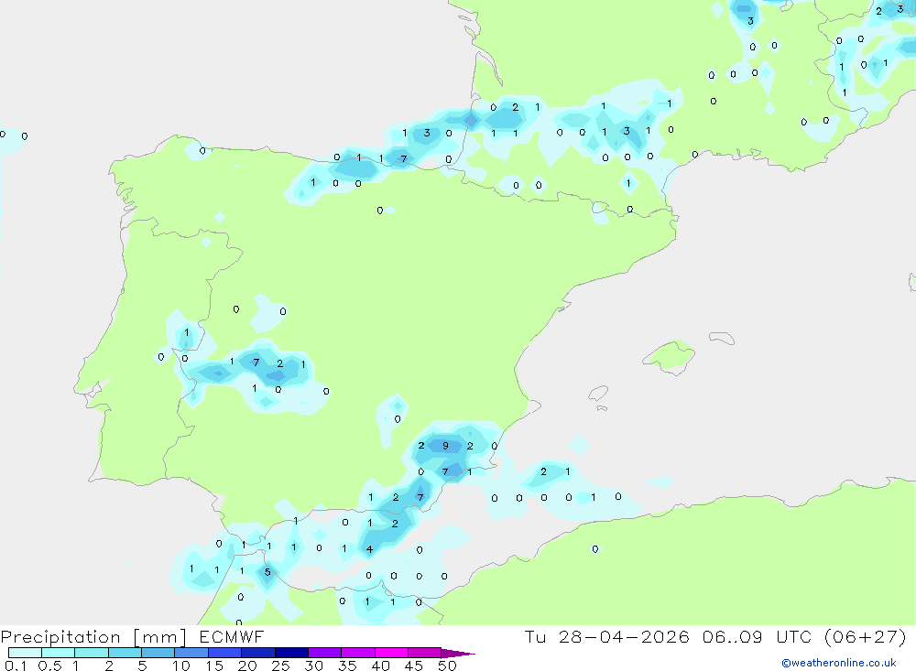This screenshot has height=671, width=916.
Task: Click the 0.5–1 mm legend swatch
Action: click(59, 653)
